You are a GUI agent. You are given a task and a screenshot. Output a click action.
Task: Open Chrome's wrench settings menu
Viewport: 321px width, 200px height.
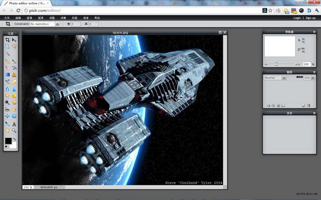pyautogui.click(x=317, y=10)
